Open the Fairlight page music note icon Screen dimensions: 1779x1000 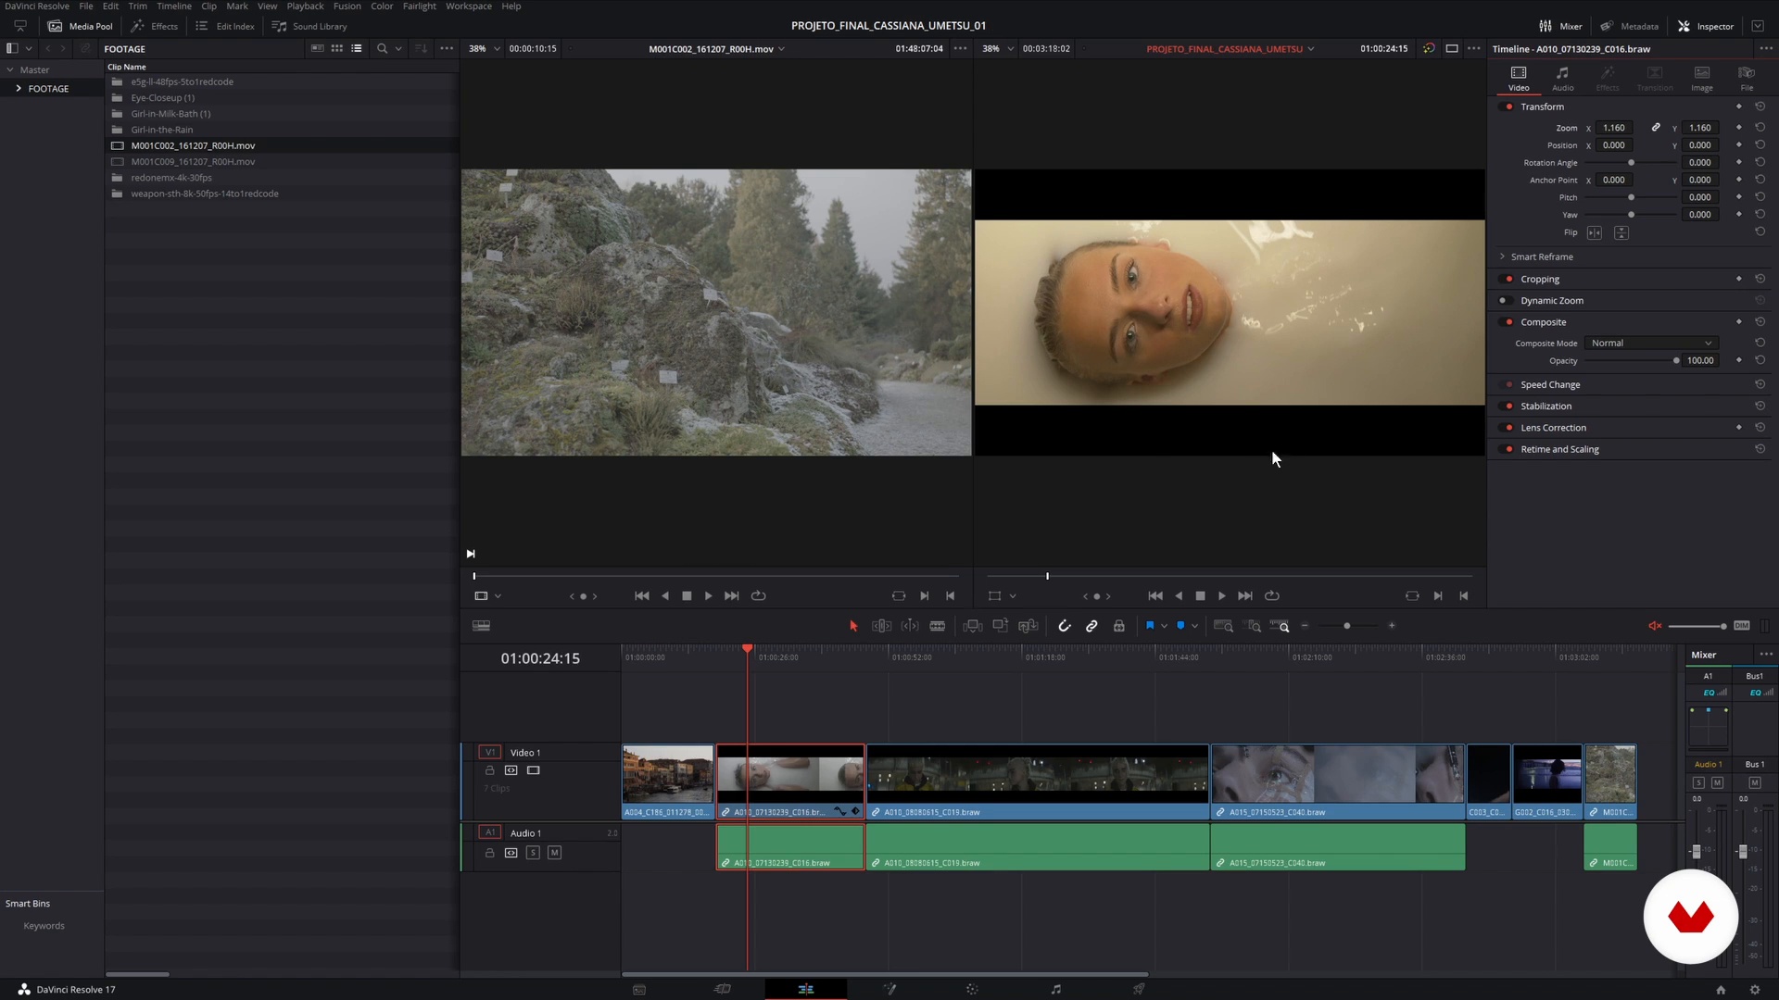coord(1055,989)
